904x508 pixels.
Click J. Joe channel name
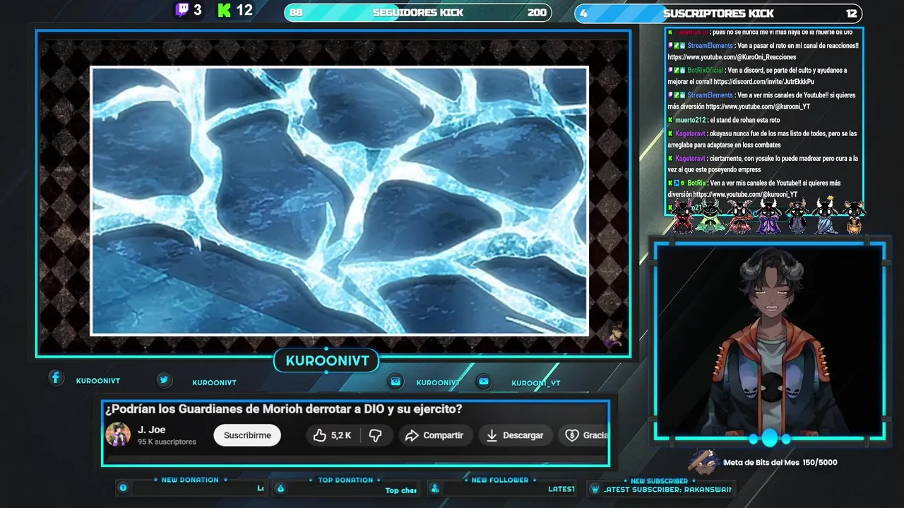151,430
